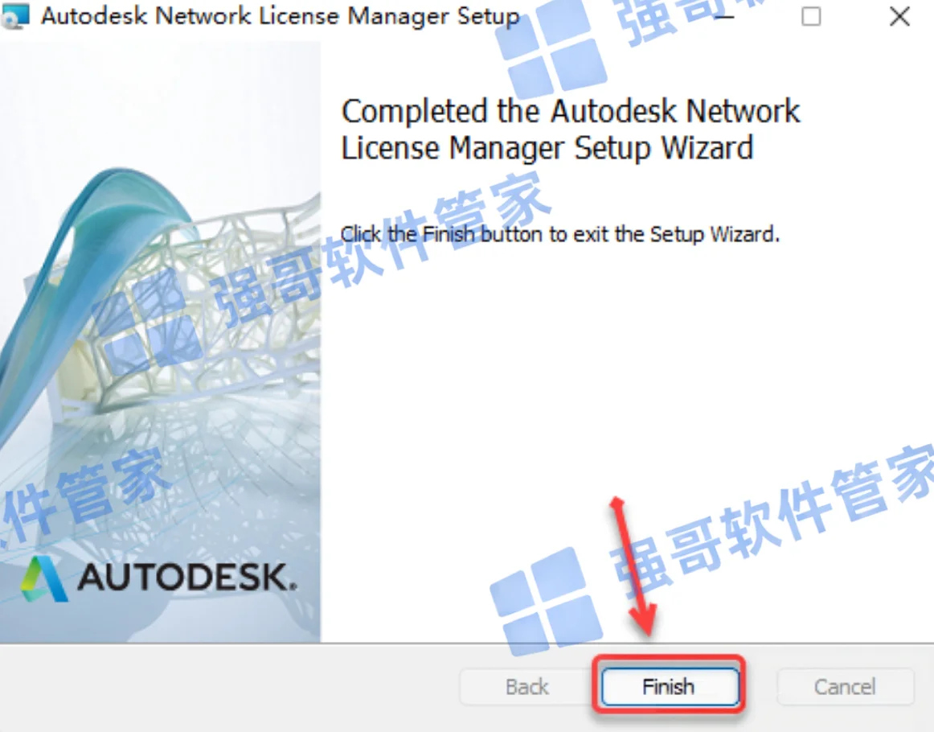This screenshot has width=934, height=732.
Task: Click the architectural artwork banner image
Action: tap(160, 342)
